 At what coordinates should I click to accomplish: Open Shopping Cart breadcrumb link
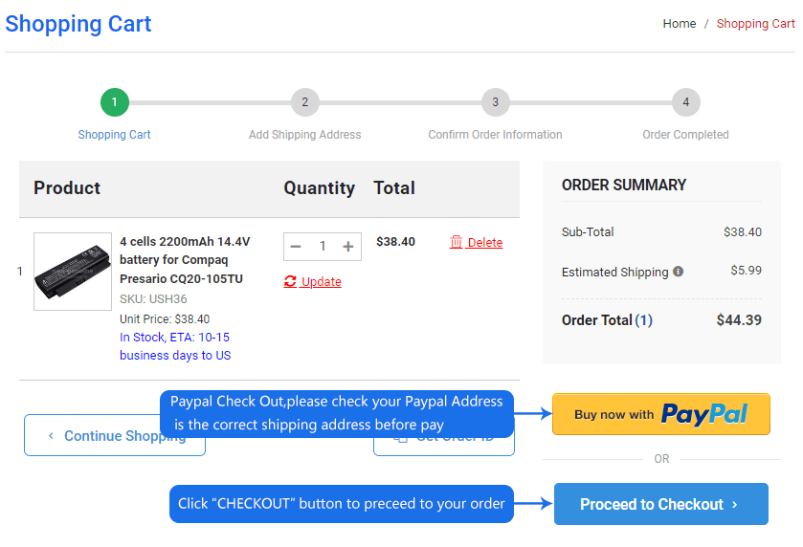(x=755, y=24)
